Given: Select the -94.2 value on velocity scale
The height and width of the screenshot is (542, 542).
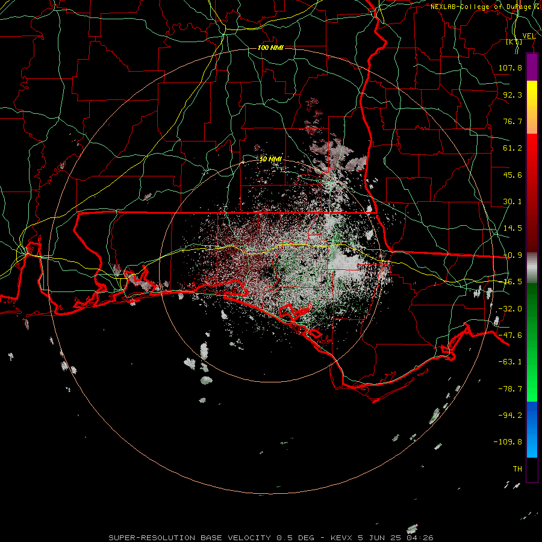Looking at the screenshot, I should pyautogui.click(x=510, y=415).
